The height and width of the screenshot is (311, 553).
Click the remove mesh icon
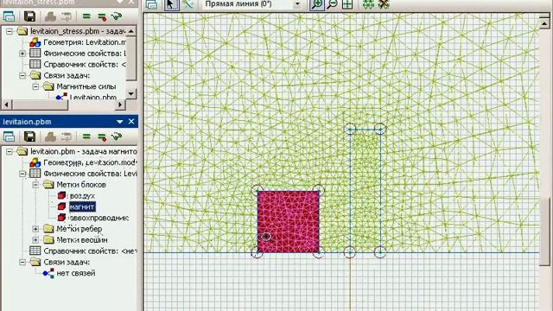[384, 4]
